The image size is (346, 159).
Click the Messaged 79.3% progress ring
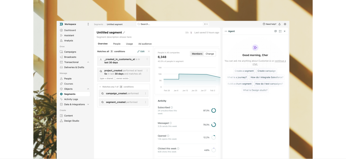click(x=214, y=125)
